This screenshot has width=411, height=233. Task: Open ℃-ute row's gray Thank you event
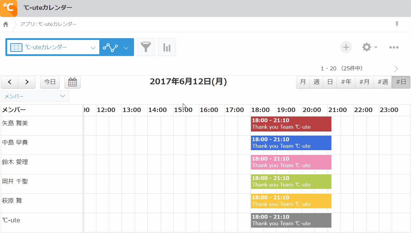coord(291,220)
